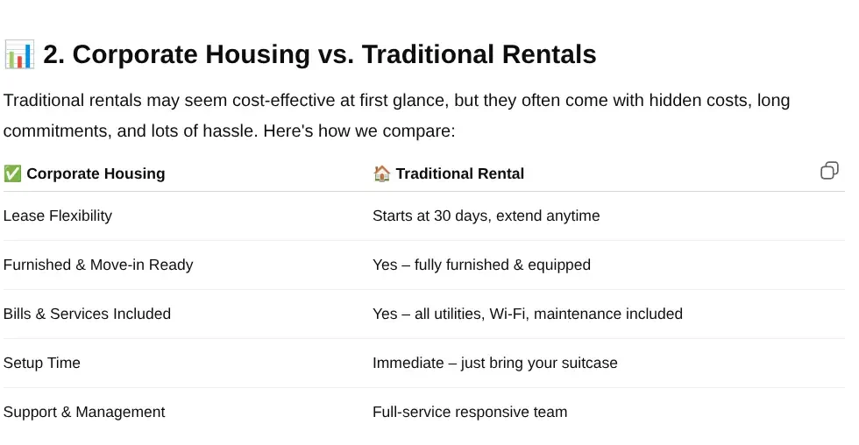Select Bills & Services Included cell

pyautogui.click(x=87, y=314)
